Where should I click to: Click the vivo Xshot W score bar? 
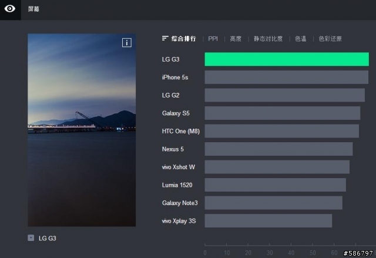[277, 167]
